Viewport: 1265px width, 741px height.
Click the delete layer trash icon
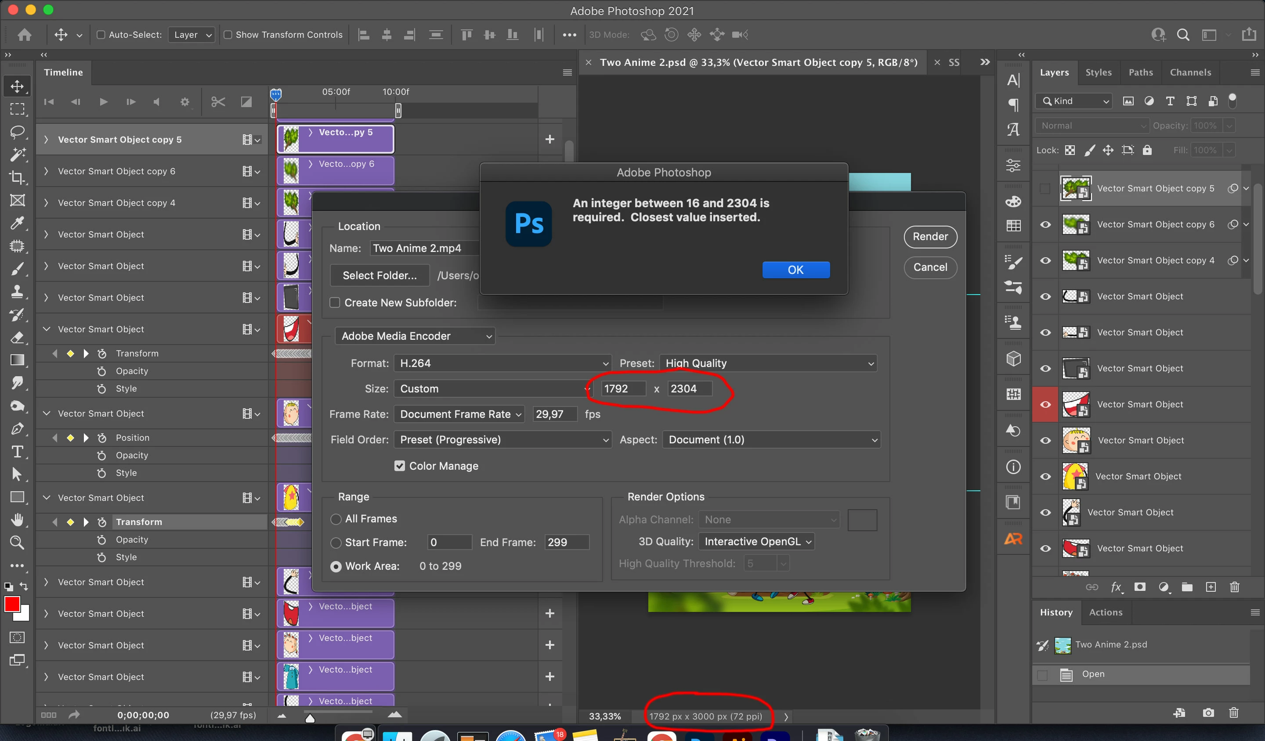pos(1234,587)
